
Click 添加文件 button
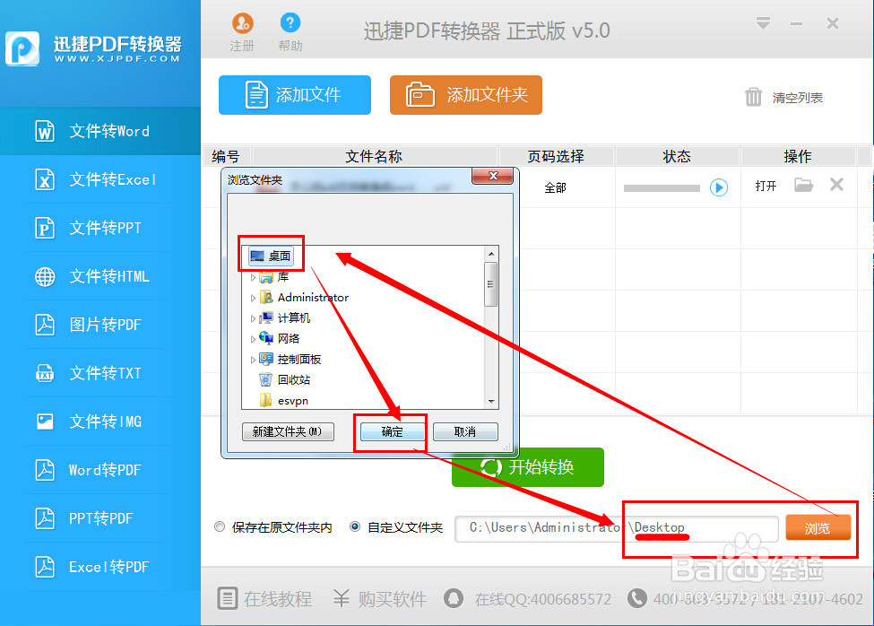294,95
